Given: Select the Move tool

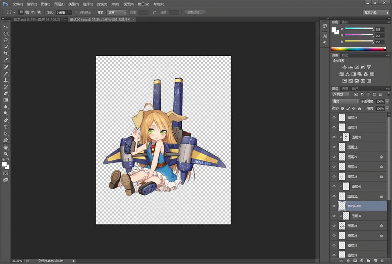Looking at the screenshot, I should coord(6,27).
